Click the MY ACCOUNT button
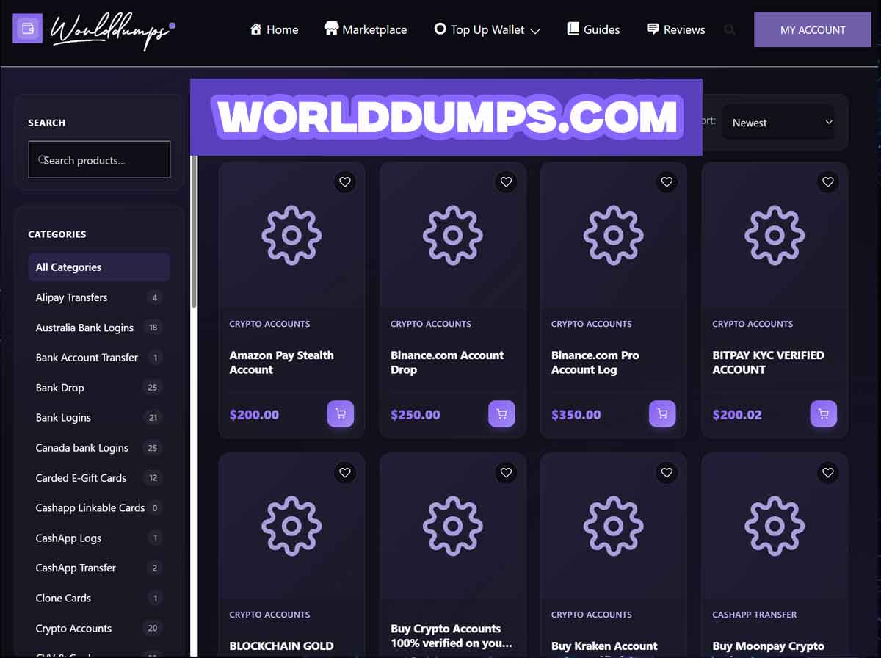Viewport: 881px width, 658px height. (x=813, y=30)
